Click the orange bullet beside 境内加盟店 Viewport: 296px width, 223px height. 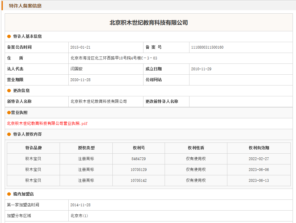(x=9, y=194)
